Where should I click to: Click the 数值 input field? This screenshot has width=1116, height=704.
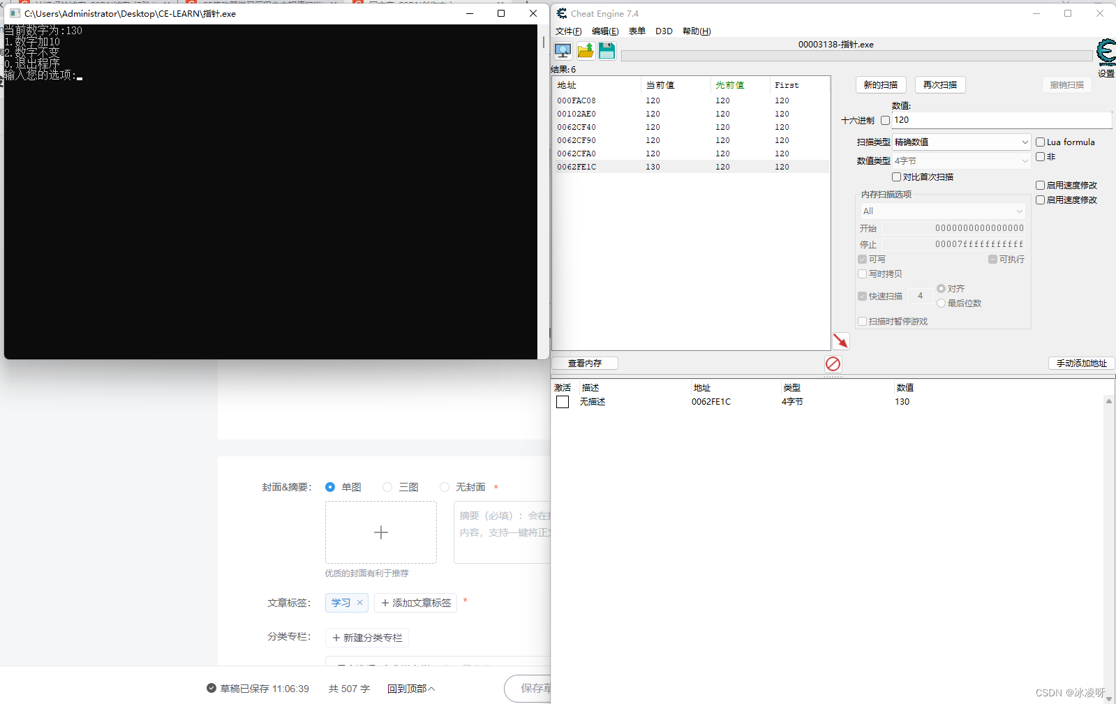(x=1002, y=120)
